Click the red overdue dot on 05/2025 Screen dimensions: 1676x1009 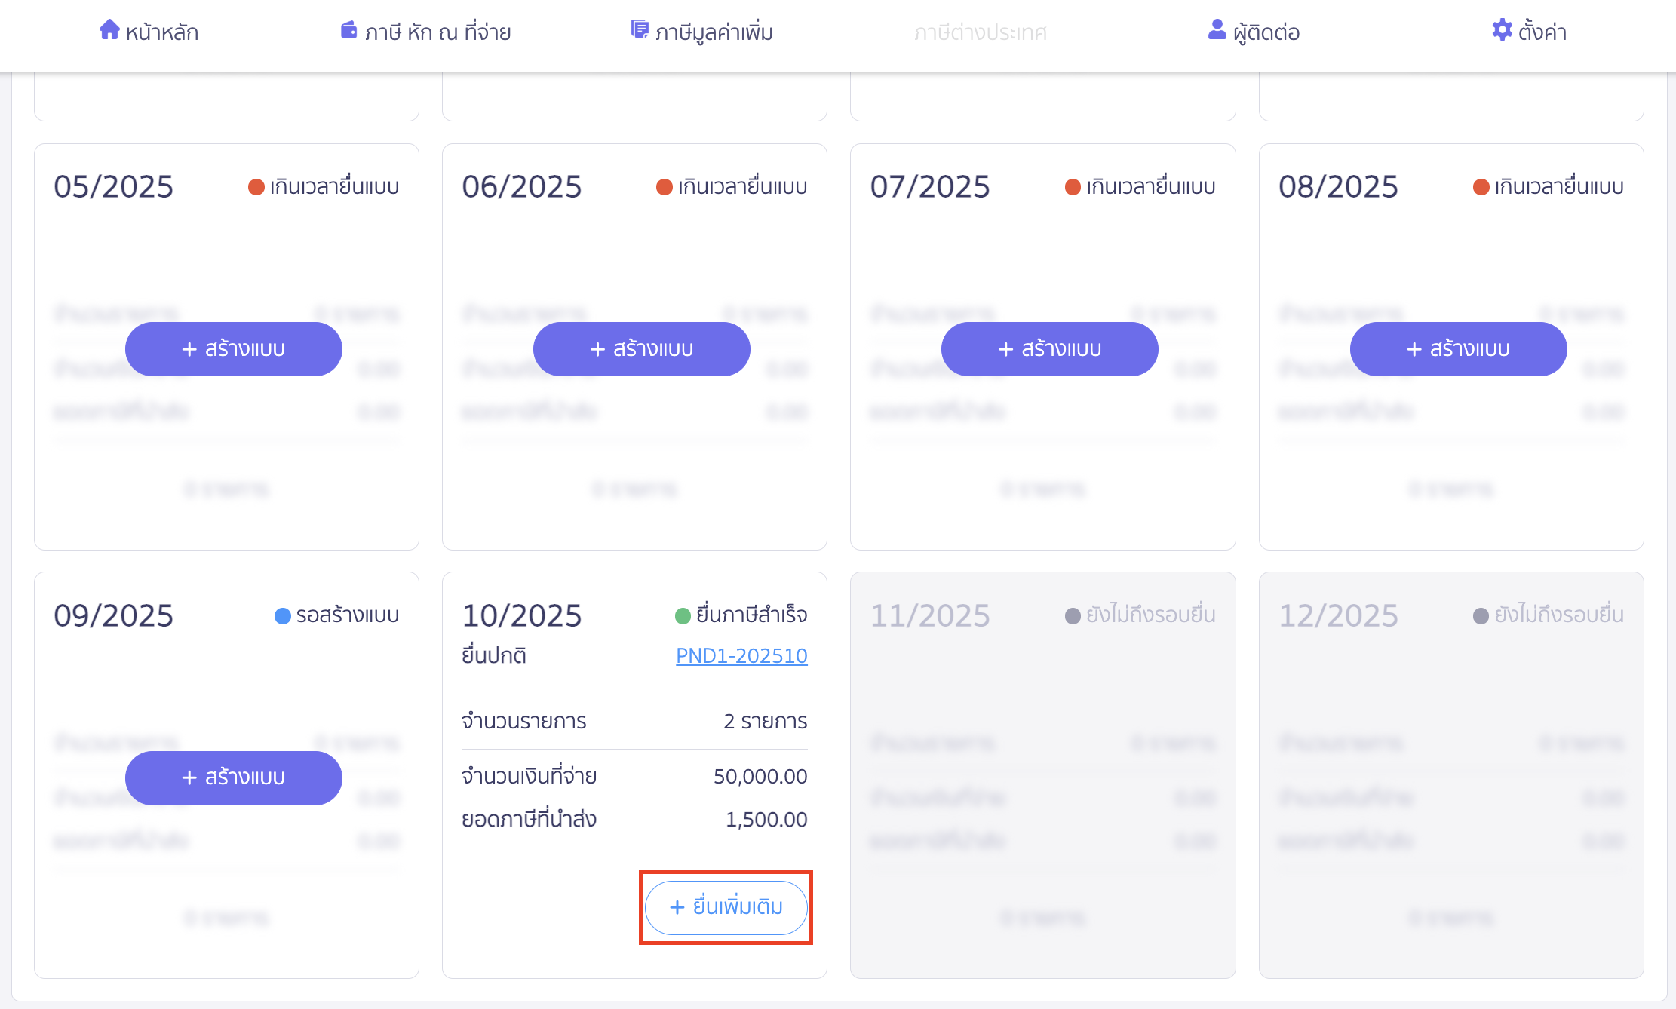coord(256,187)
